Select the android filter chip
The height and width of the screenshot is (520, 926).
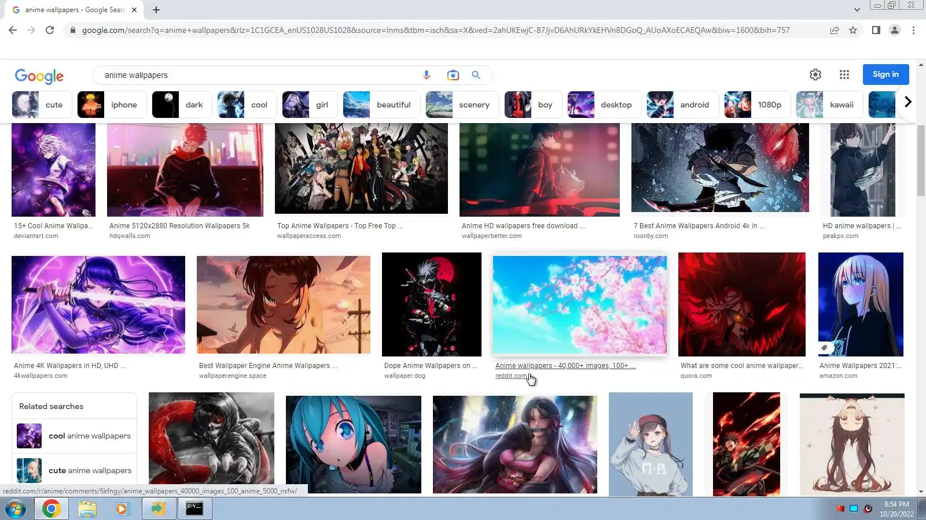(x=683, y=105)
